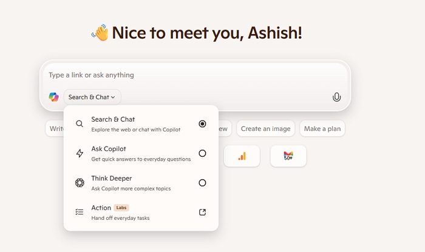Screen dimensions: 425x252
Task: Open the Action external link icon
Action: tap(202, 212)
